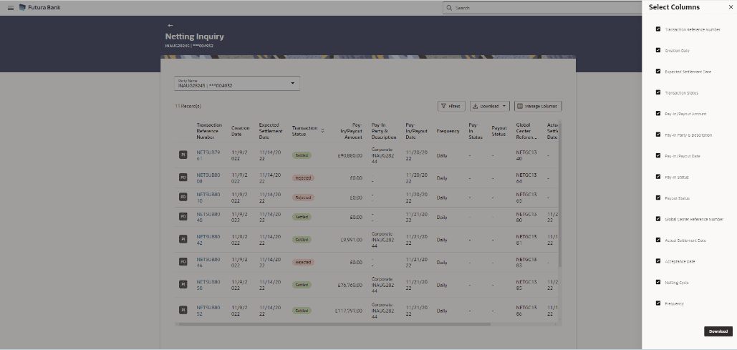Screen dimensions: 737x350
Task: Click the Manage Columns button
Action: point(538,106)
